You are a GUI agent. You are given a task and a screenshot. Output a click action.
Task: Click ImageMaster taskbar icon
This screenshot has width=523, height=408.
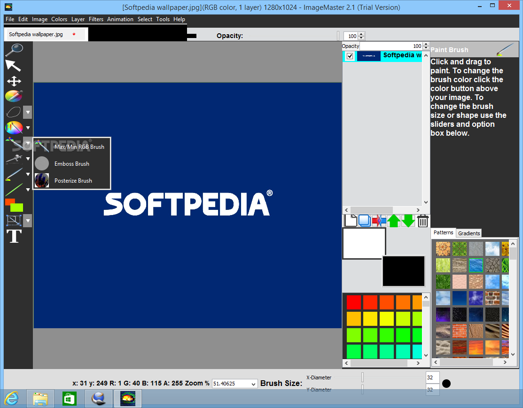[x=128, y=399]
